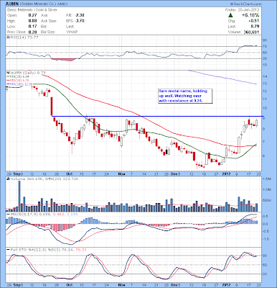Select the blue resistance annotation text box
277x288 pixels.
[x=185, y=96]
